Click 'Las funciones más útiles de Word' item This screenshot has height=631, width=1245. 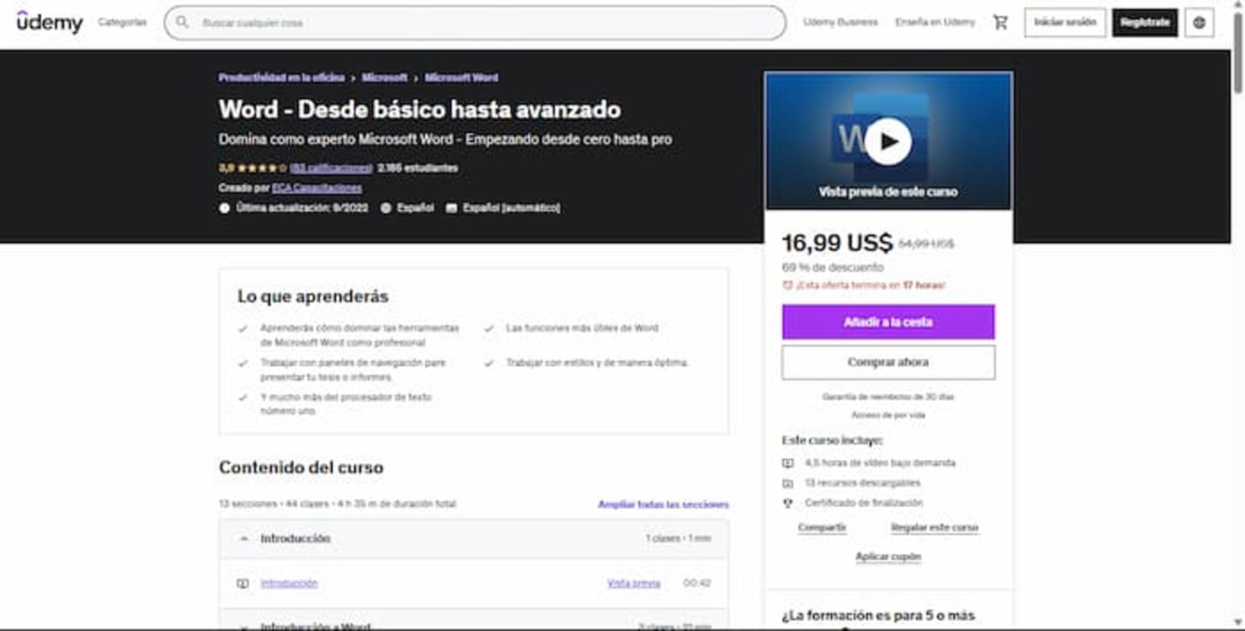pos(582,328)
